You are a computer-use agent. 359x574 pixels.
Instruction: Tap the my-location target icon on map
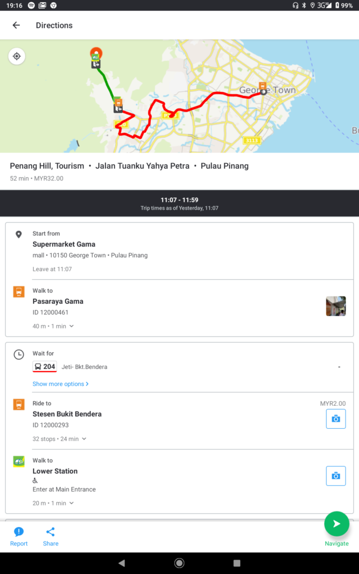[x=17, y=56]
